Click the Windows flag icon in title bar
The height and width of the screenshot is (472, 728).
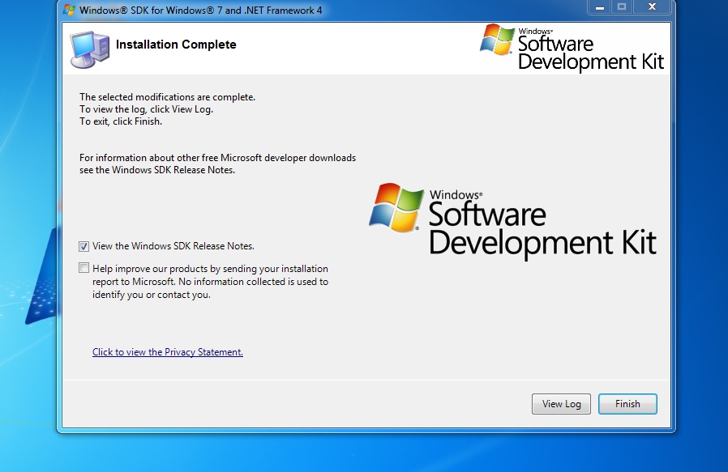tap(69, 10)
